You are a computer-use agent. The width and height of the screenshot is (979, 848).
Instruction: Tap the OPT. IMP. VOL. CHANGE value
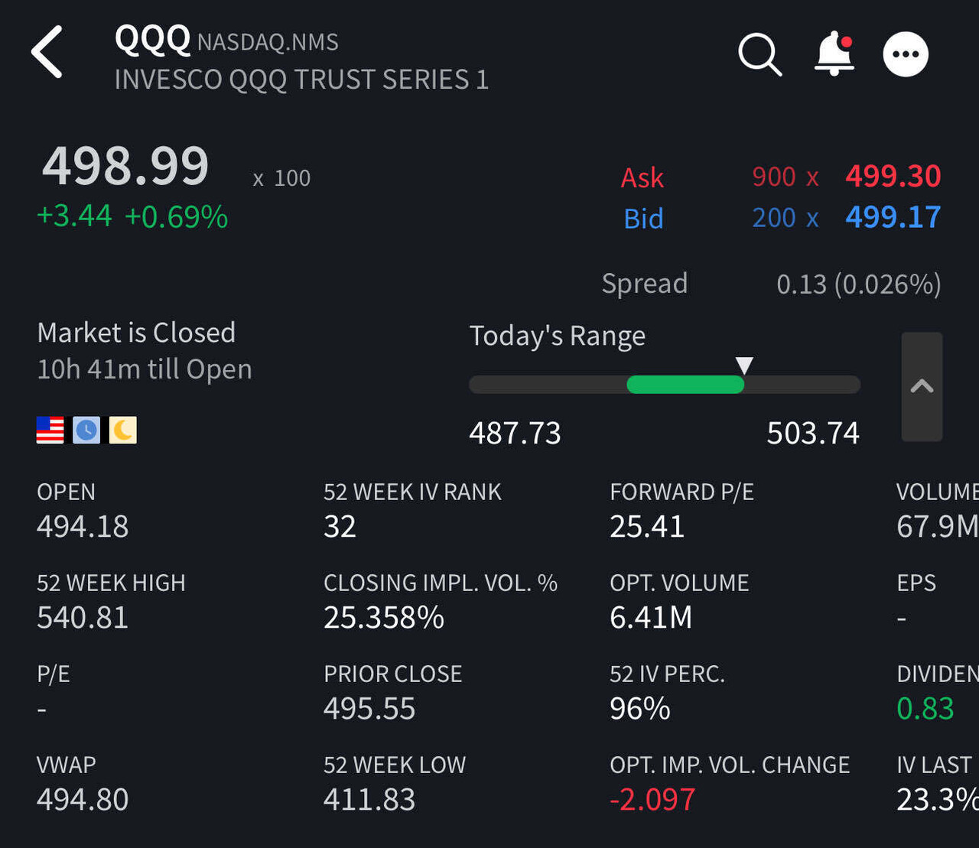(x=652, y=800)
